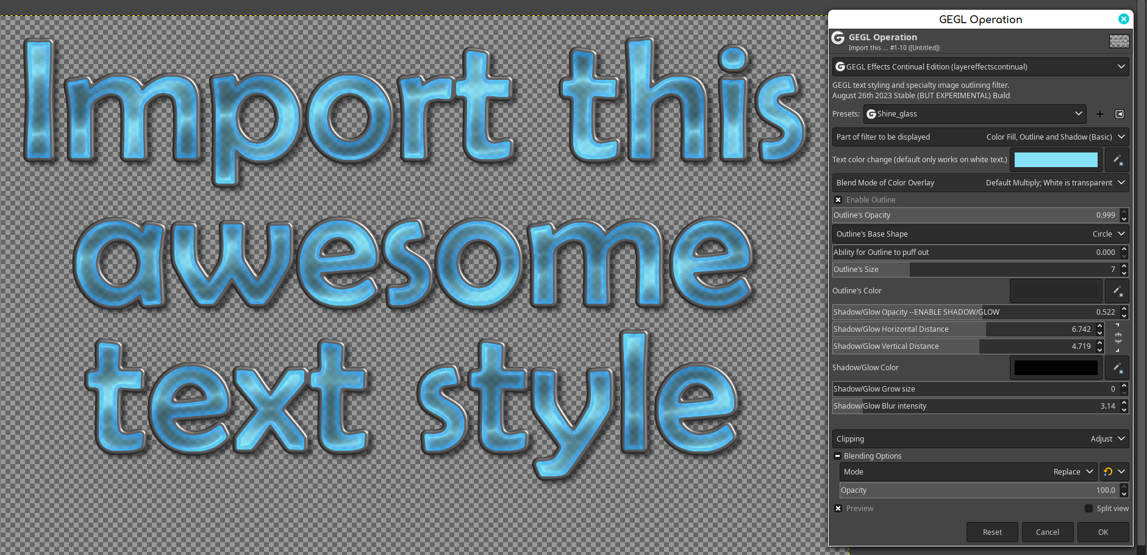This screenshot has height=555, width=1147.
Task: Click the GEGL Operation logo icon
Action: (838, 38)
